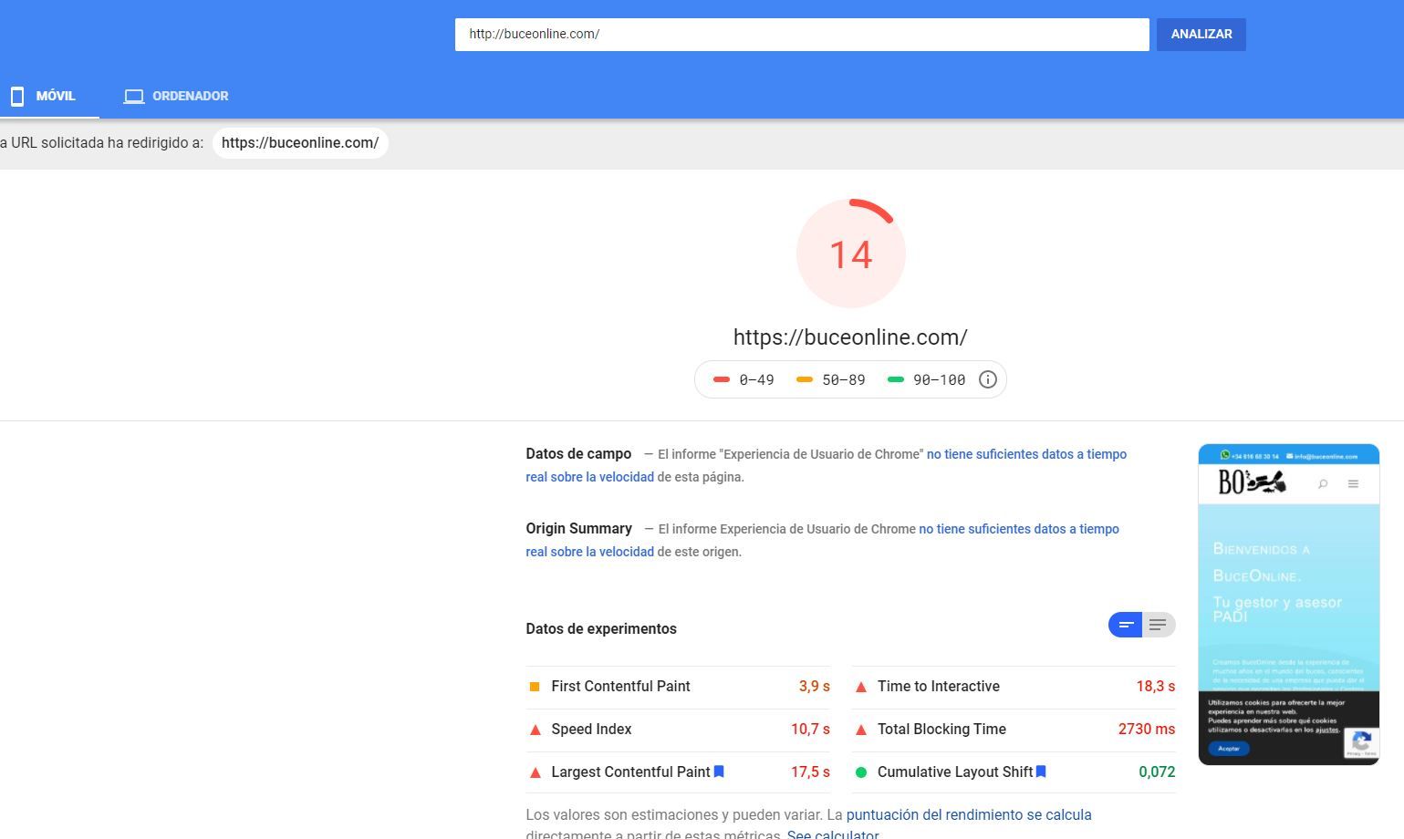Click the score gauge showing 14
The height and width of the screenshot is (839, 1404).
[851, 254]
